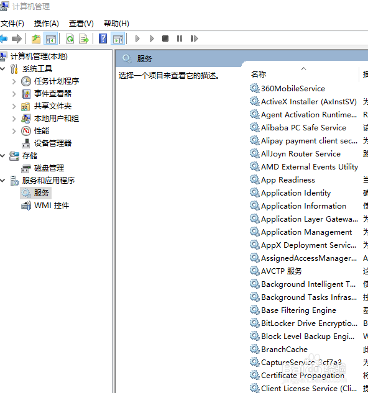Select the Base Filtering Engine service
Screen dimensions: 368x393
298,310
